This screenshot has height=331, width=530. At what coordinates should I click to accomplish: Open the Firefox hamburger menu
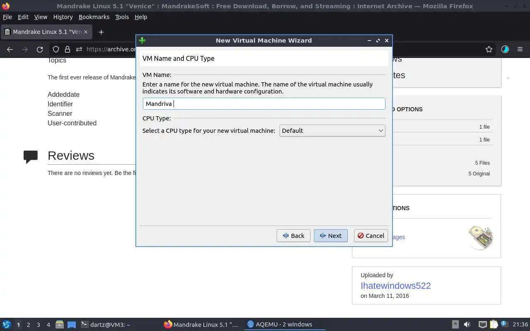(x=520, y=49)
